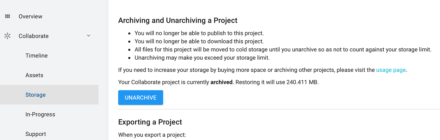440x140 pixels.
Task: Select the Collaborate label in sidebar
Action: click(34, 36)
